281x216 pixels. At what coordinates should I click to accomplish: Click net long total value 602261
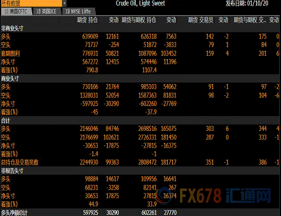coord(149,213)
